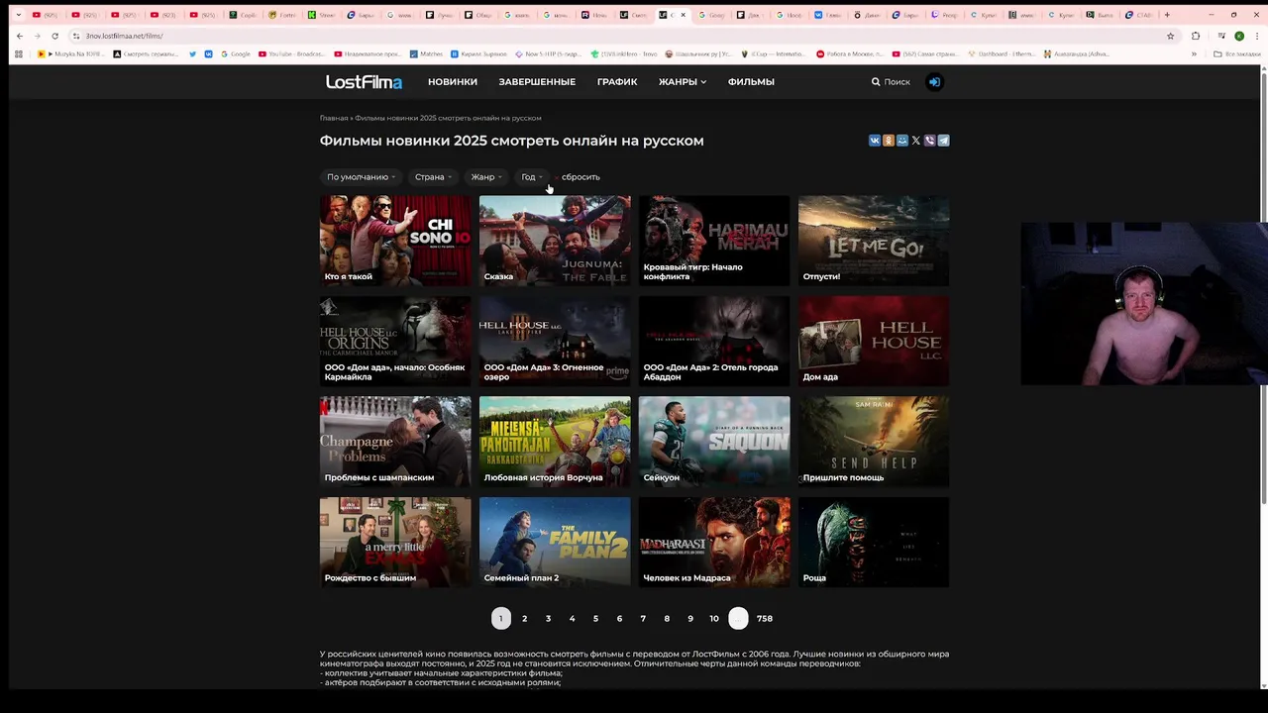Viewport: 1268px width, 713px height.
Task: Open the VK bookmark icon
Action: tap(208, 53)
